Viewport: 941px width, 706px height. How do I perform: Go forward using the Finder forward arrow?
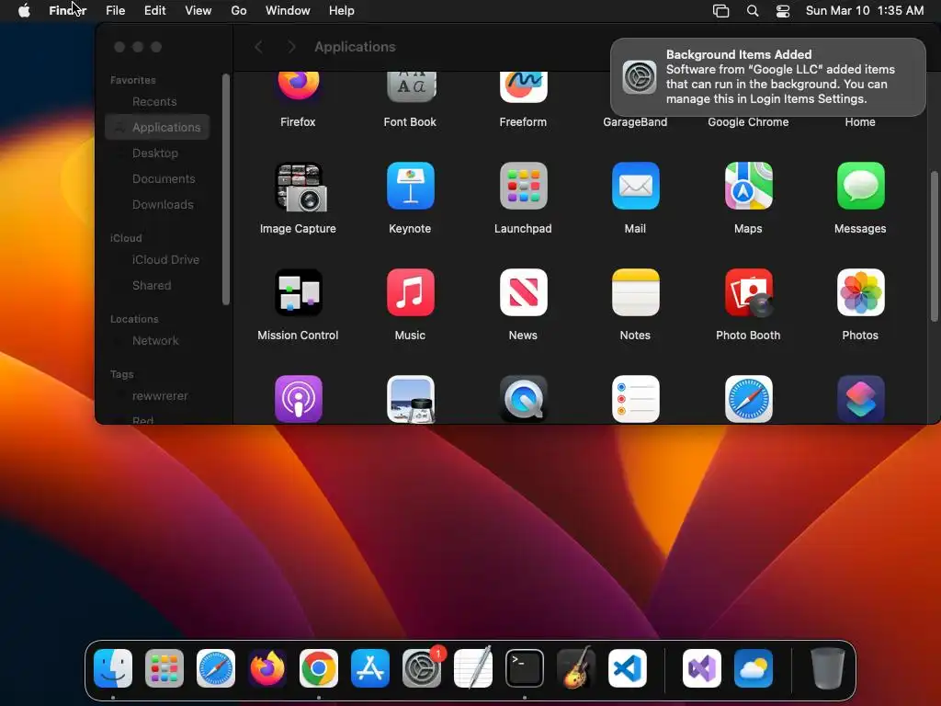pyautogui.click(x=291, y=47)
